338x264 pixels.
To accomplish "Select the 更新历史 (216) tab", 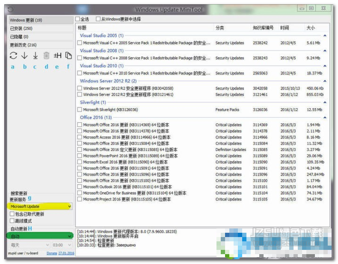I will coord(41,45).
